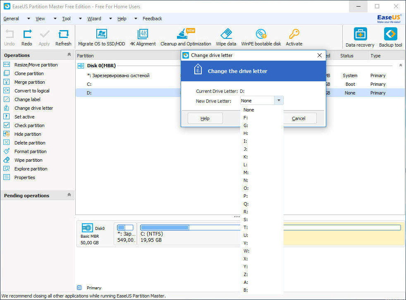Image resolution: width=406 pixels, height=300 pixels.
Task: Select Delete partition operation
Action: (30, 143)
